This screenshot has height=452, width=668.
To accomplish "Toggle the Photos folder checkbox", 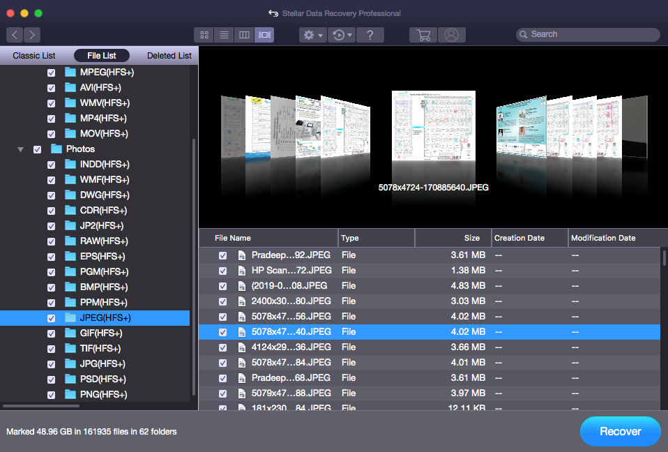I will click(x=38, y=149).
